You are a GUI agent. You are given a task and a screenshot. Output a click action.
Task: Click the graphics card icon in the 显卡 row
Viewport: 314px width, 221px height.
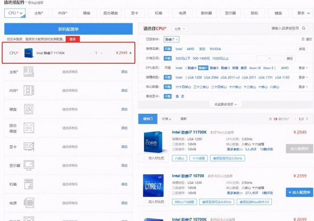29,147
